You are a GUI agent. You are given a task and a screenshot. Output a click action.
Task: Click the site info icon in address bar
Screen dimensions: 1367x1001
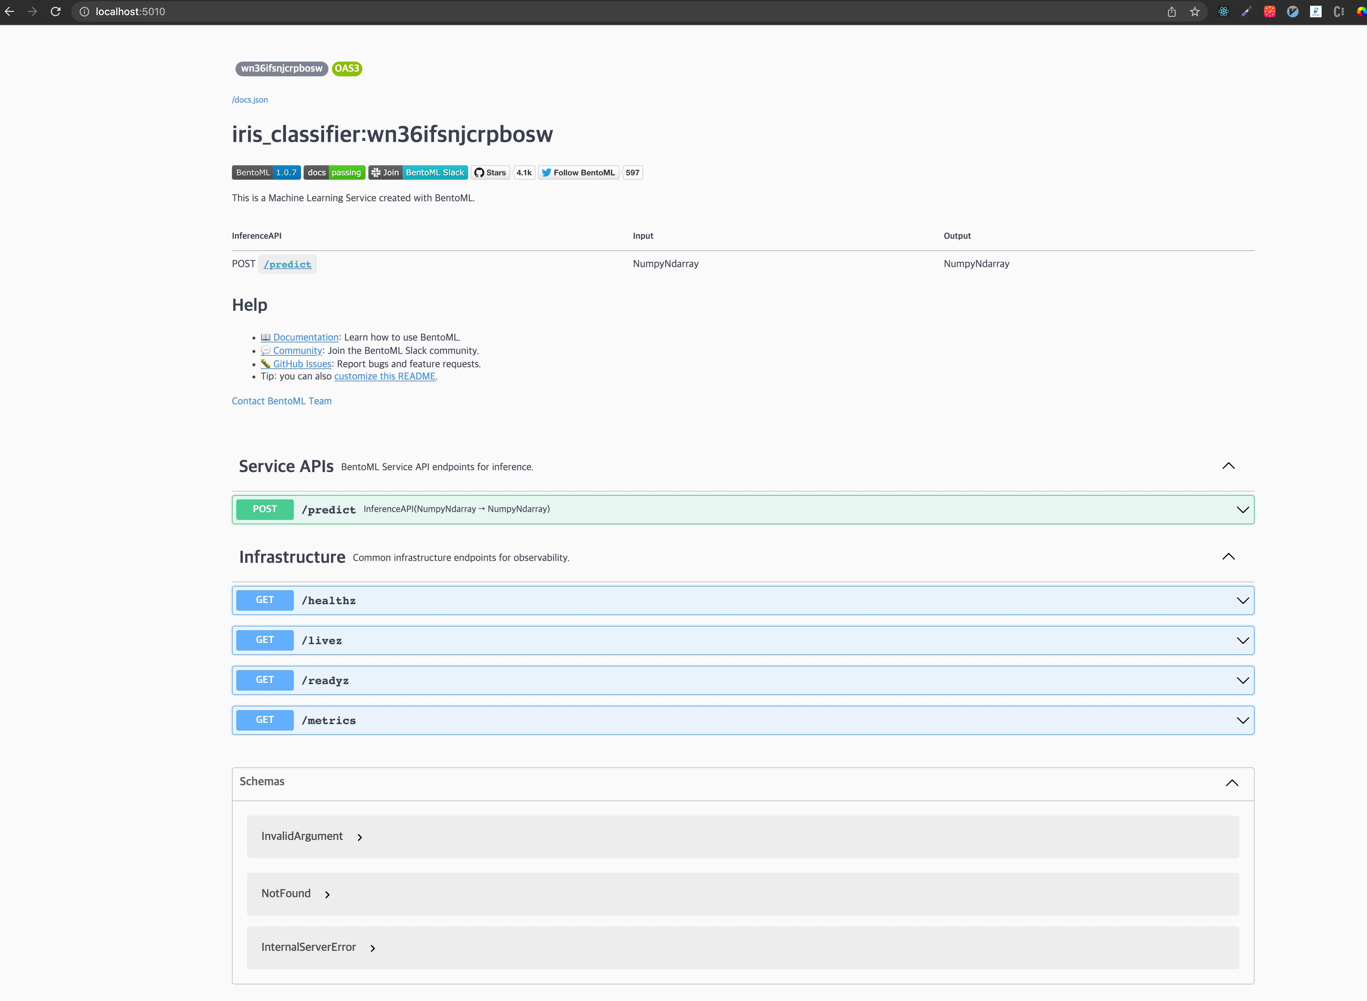84,12
